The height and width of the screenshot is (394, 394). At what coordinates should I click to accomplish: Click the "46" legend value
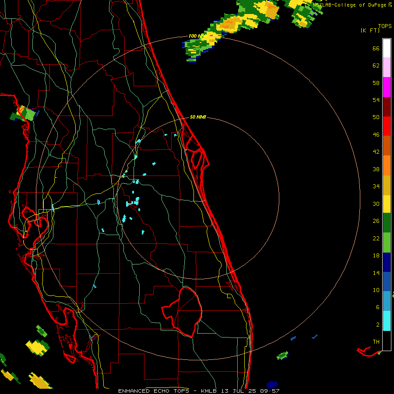click(x=376, y=134)
